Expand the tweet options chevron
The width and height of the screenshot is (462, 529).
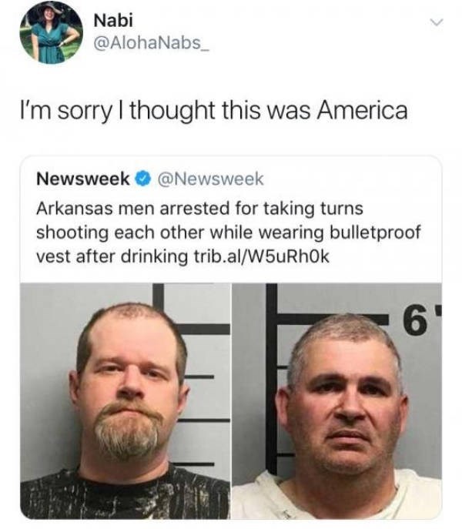(x=437, y=22)
